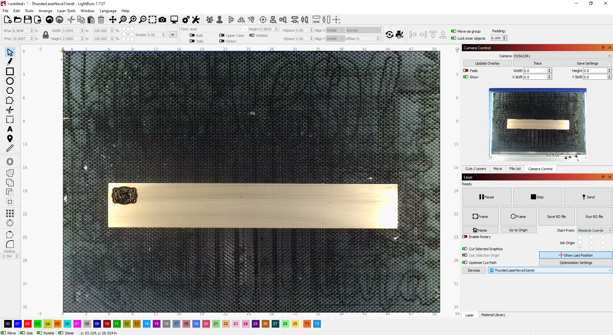Pick the Ellipse drawing tool
Screen dimensions: 613x335
(x=10, y=81)
